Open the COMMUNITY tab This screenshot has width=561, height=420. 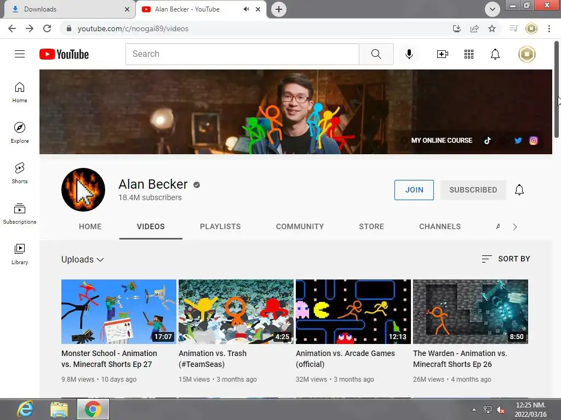[x=300, y=226]
